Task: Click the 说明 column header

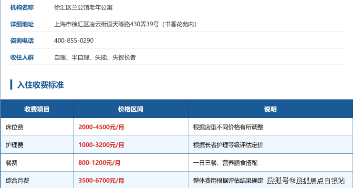Action: [270, 109]
